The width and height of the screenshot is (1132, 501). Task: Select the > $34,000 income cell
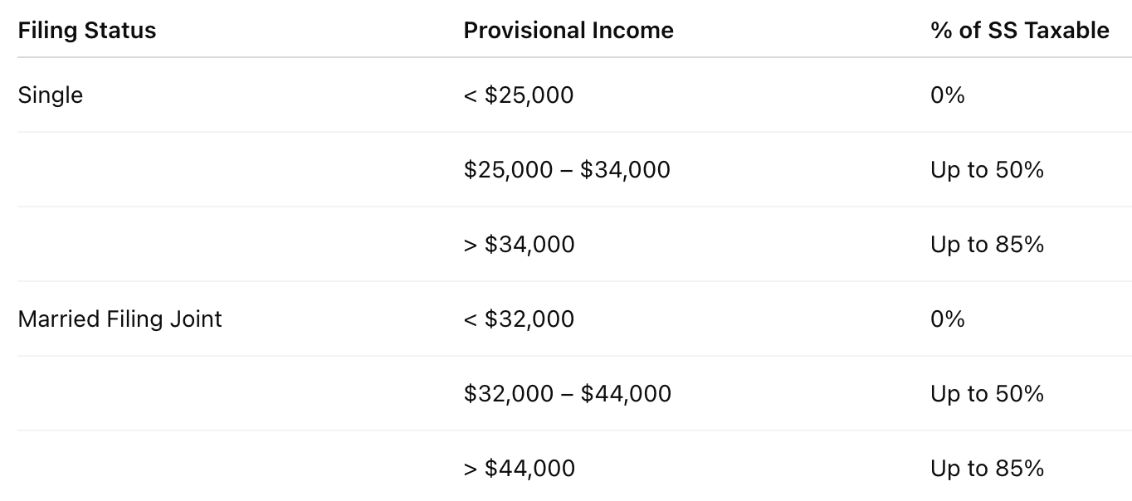520,245
